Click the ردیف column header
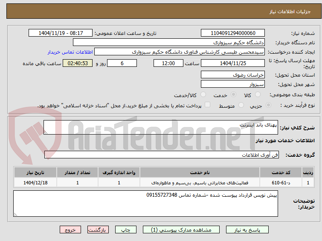Image resolution: width=322 pixels, height=241 pixels. coord(308,172)
